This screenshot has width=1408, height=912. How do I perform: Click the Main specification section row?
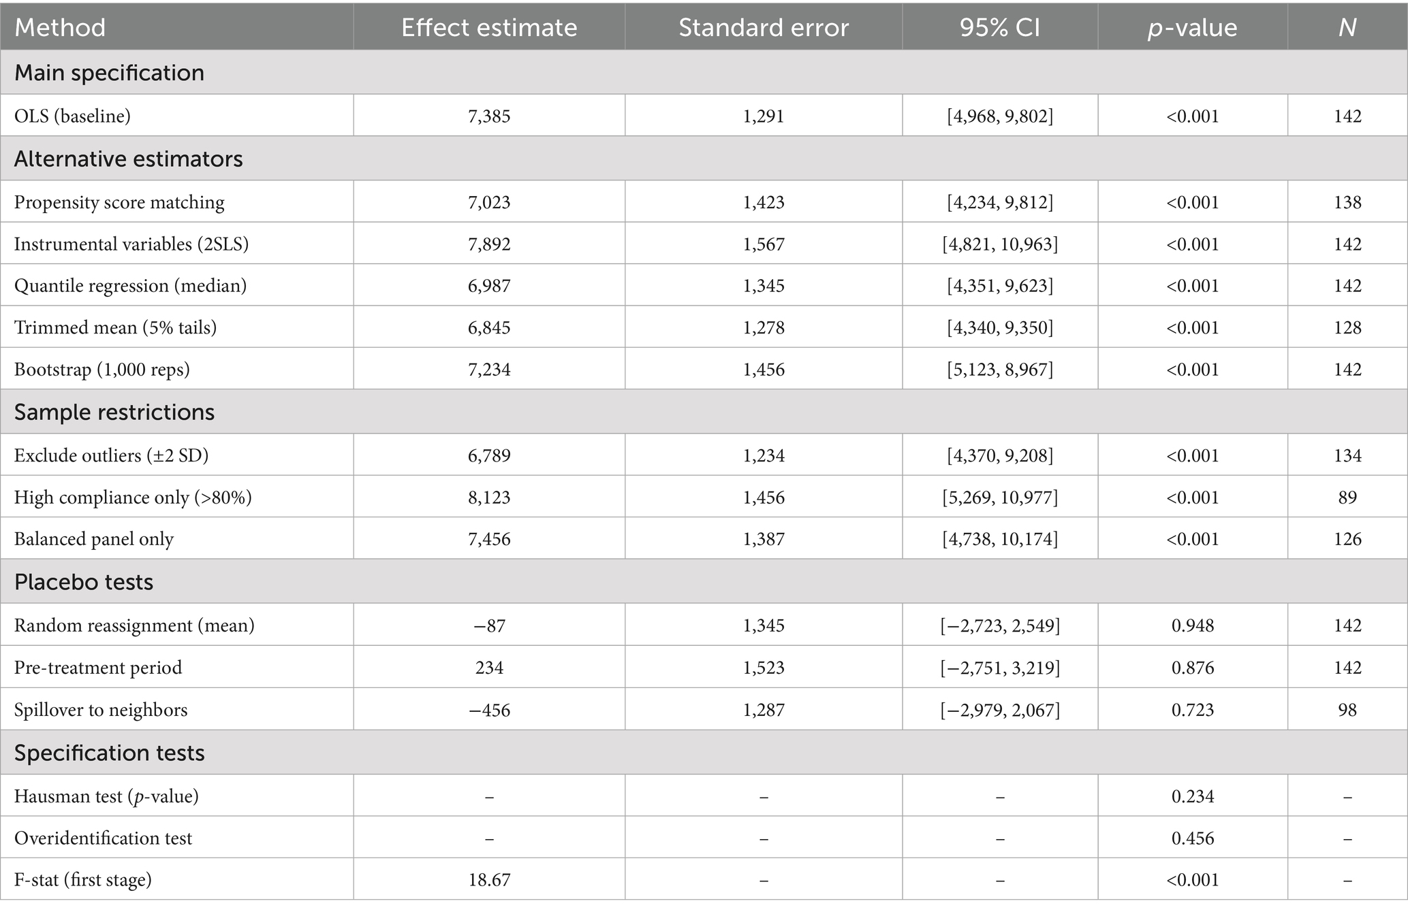tap(109, 73)
